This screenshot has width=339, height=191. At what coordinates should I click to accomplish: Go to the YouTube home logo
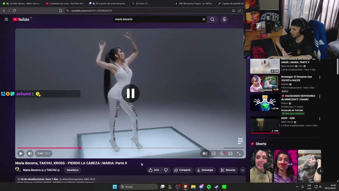tap(21, 19)
